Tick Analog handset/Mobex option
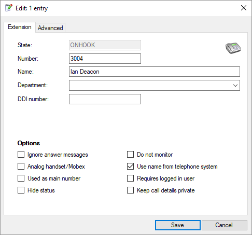The width and height of the screenshot is (252, 235). tap(21, 167)
